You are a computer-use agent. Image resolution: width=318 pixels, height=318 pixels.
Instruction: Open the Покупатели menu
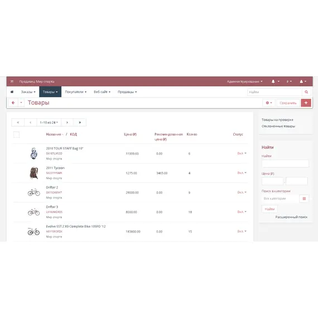coord(76,92)
